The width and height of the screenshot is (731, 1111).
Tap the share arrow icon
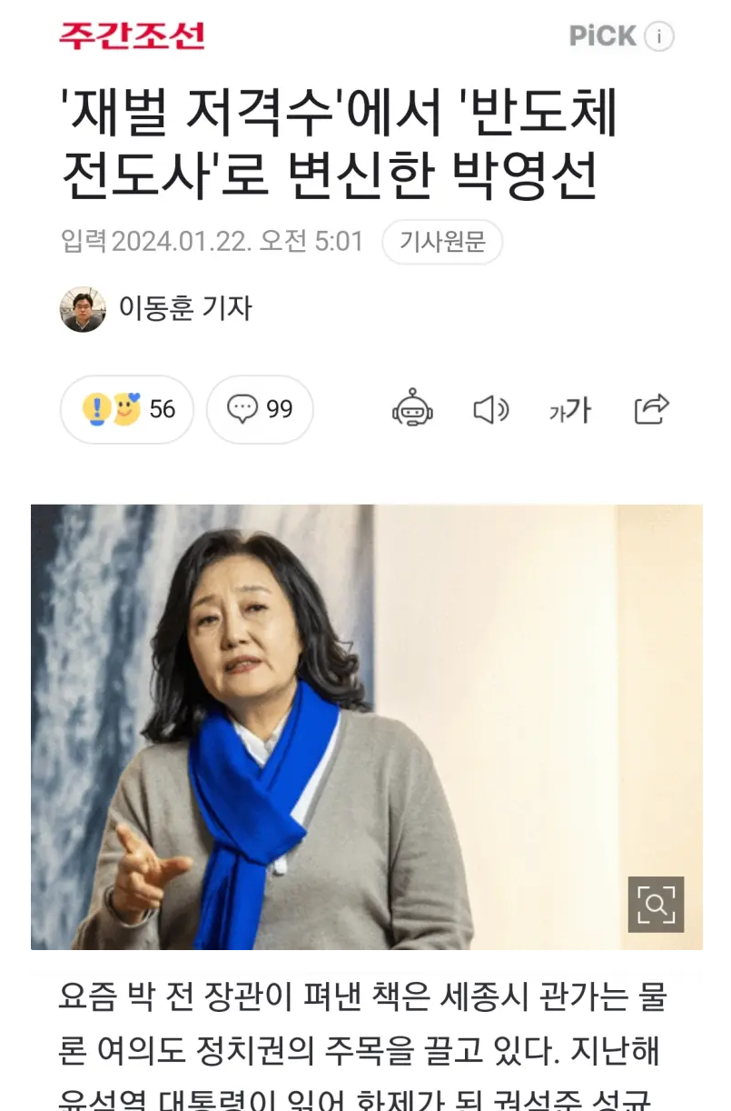[651, 409]
